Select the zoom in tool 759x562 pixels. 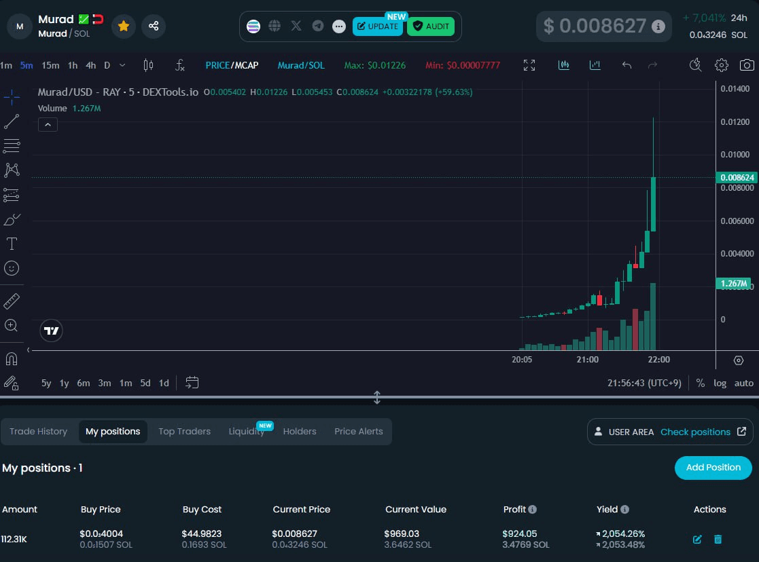point(12,326)
